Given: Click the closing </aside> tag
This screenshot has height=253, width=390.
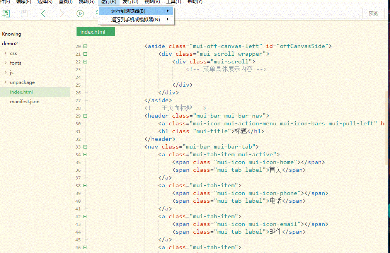Looking at the screenshot, I should [x=158, y=100].
